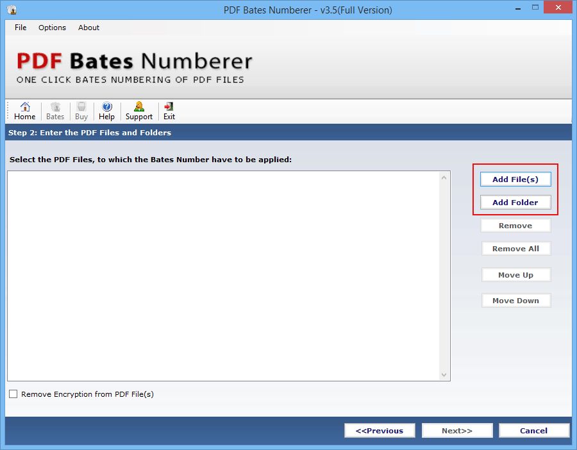
Task: Go back using the <<Previous button
Action: pyautogui.click(x=380, y=430)
